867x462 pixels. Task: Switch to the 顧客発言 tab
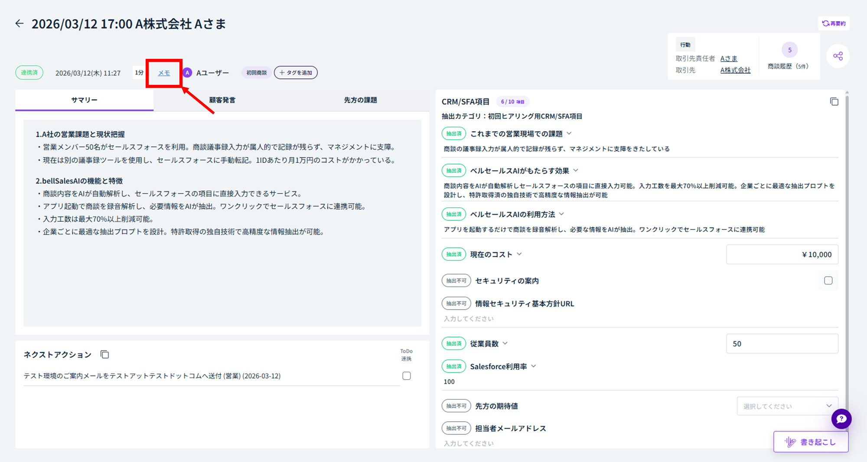(x=222, y=100)
